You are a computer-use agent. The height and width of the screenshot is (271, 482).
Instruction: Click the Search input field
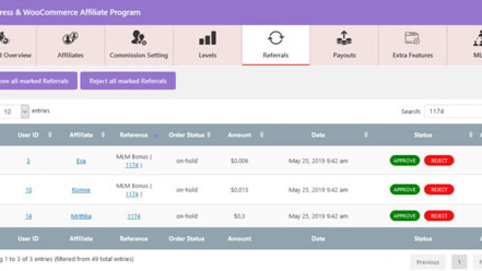click(x=453, y=111)
